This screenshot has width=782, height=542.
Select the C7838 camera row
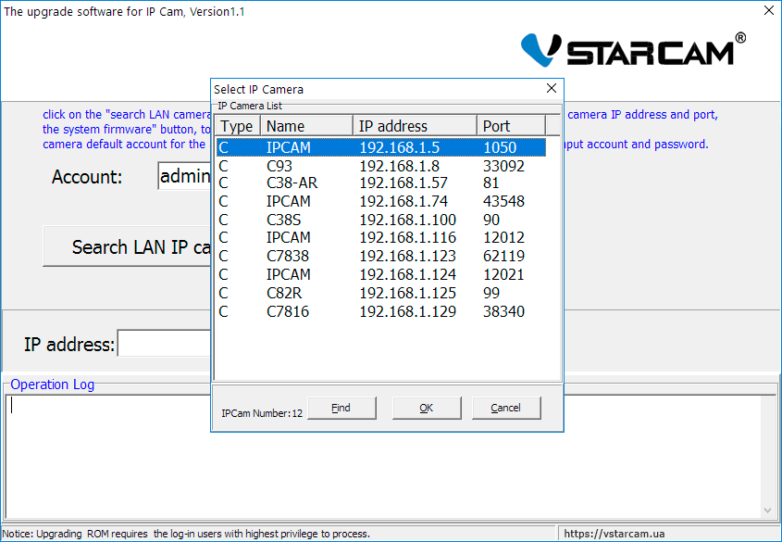click(381, 256)
